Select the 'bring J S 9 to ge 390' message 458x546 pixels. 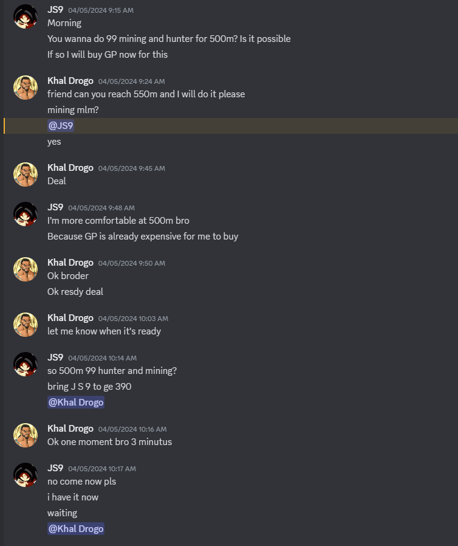89,387
